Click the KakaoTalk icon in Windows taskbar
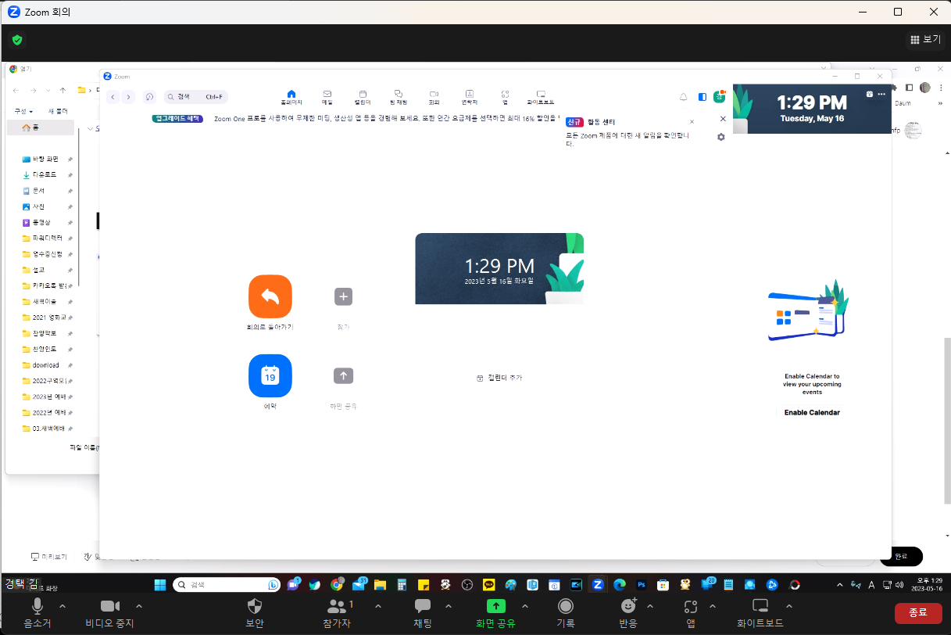951x635 pixels. point(489,584)
